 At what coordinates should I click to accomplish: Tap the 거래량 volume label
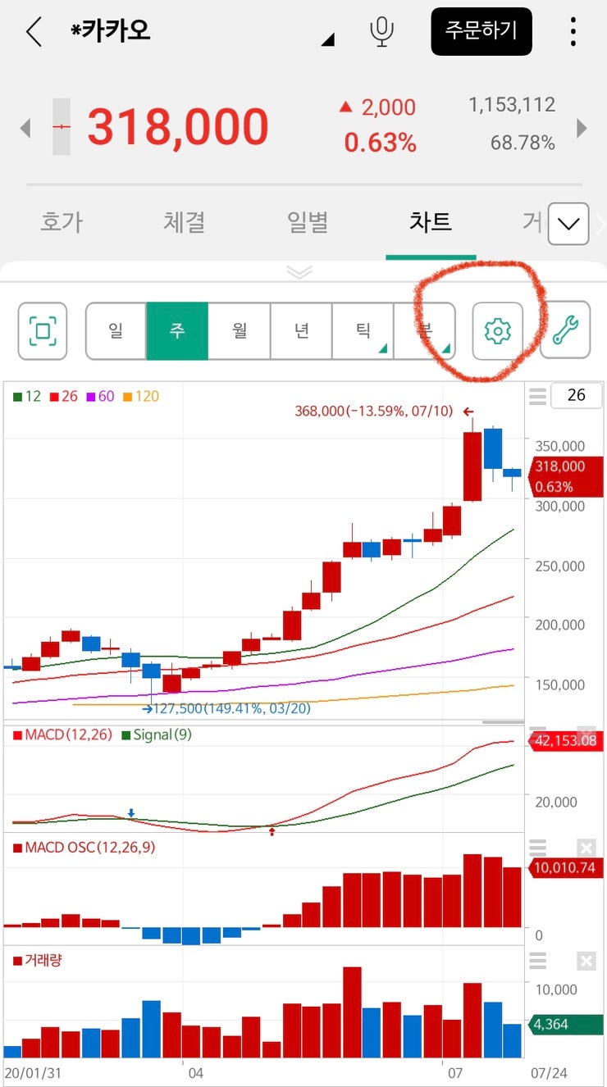(x=37, y=960)
